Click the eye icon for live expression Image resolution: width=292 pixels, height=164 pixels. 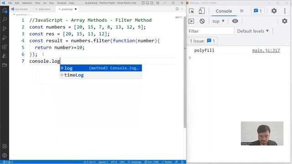pyautogui.click(x=235, y=21)
